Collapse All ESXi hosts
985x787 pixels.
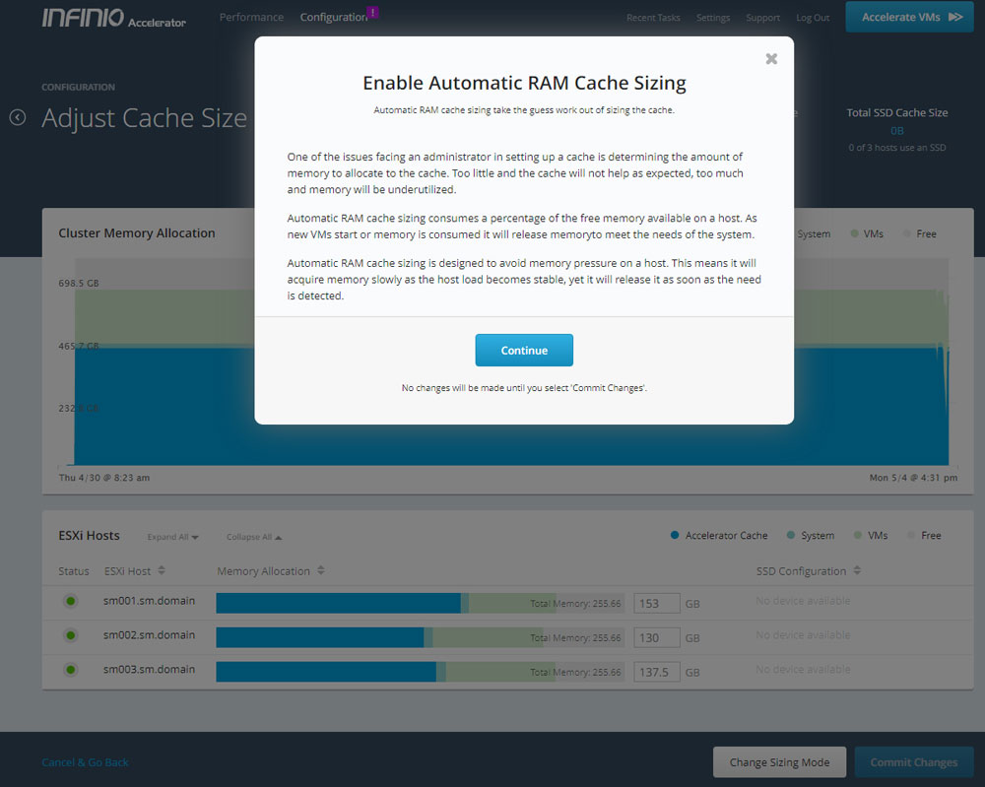pos(254,537)
